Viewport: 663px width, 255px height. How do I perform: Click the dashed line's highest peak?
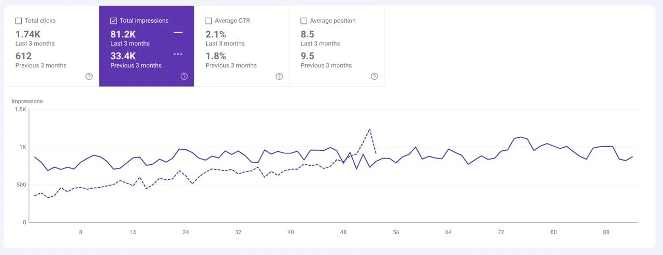(x=370, y=129)
